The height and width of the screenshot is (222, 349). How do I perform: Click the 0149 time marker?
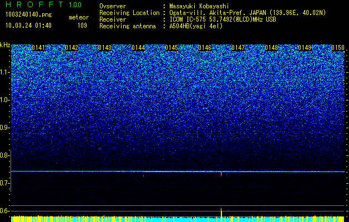tap(305, 48)
